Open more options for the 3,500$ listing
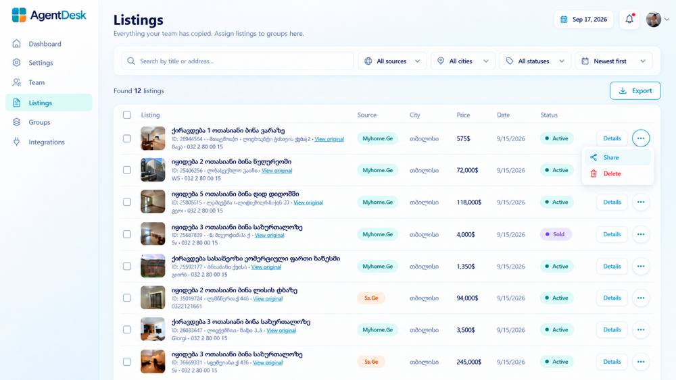Screen dimensions: 676x380 pyautogui.click(x=641, y=329)
